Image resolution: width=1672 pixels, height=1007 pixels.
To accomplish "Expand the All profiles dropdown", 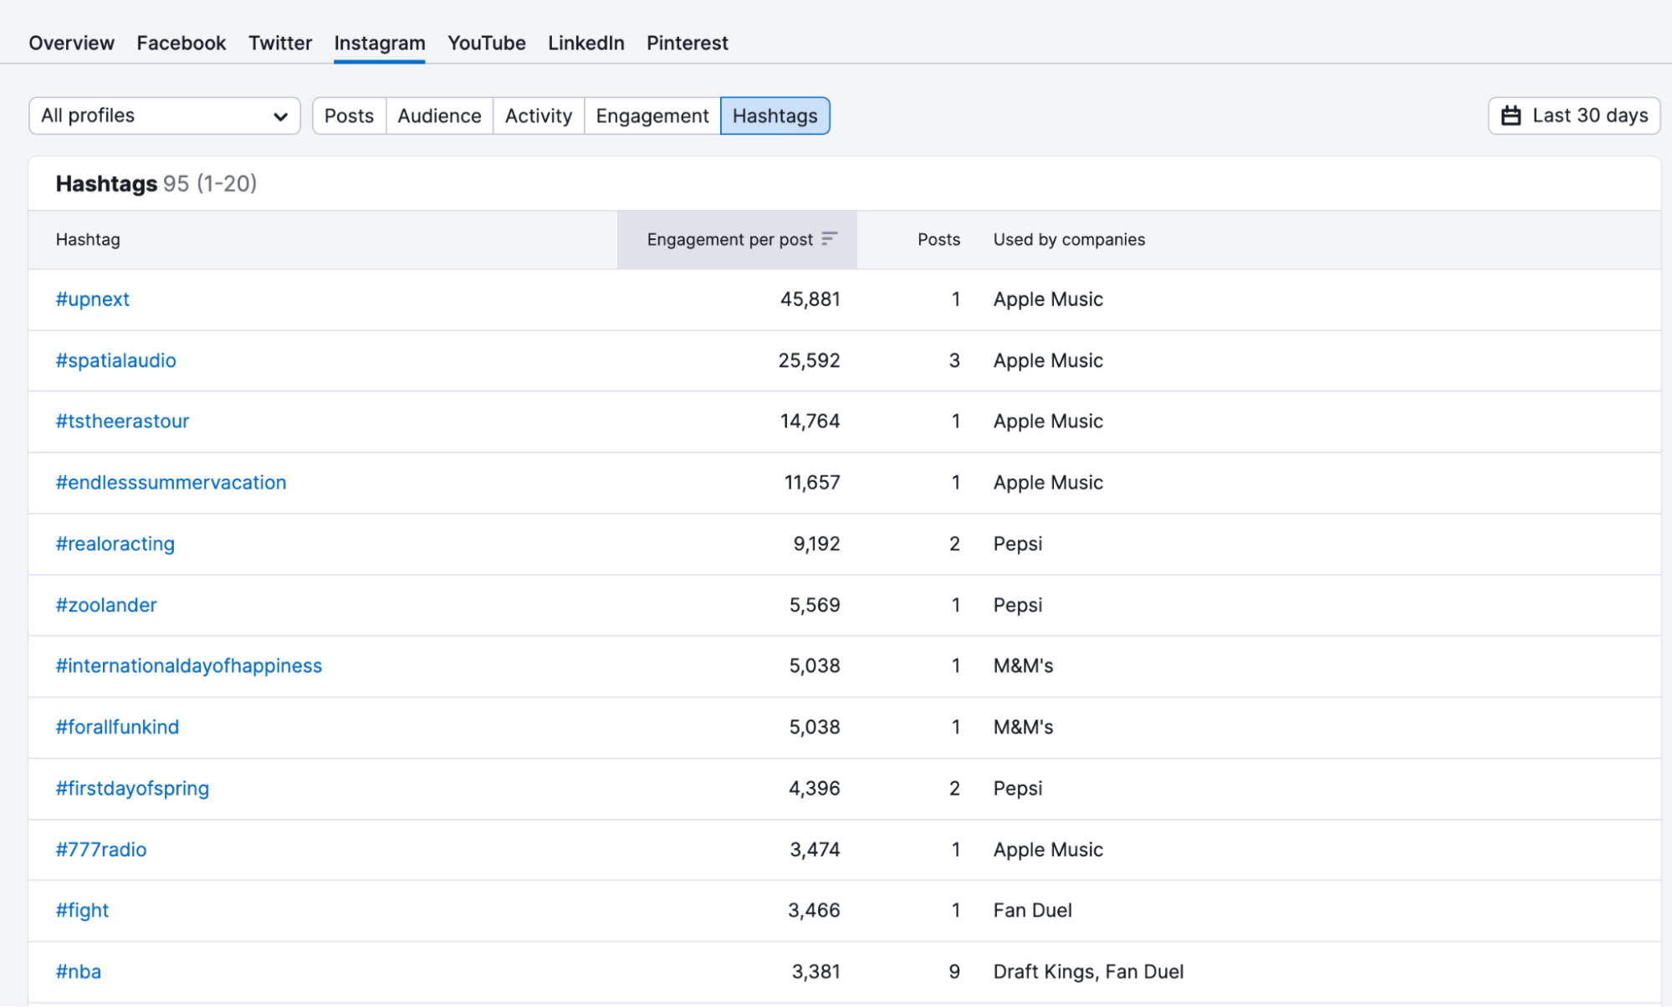I will coord(165,115).
